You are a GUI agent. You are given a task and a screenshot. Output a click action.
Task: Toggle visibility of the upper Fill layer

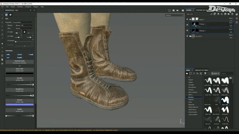coord(187,25)
